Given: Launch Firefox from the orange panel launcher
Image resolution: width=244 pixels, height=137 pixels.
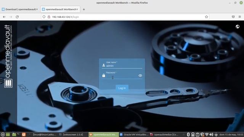Looking at the screenshot, I should point(24,134).
